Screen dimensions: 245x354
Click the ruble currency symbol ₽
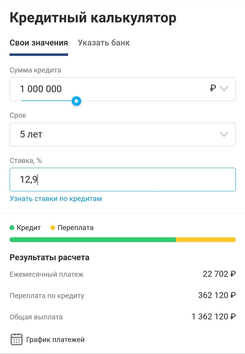213,89
